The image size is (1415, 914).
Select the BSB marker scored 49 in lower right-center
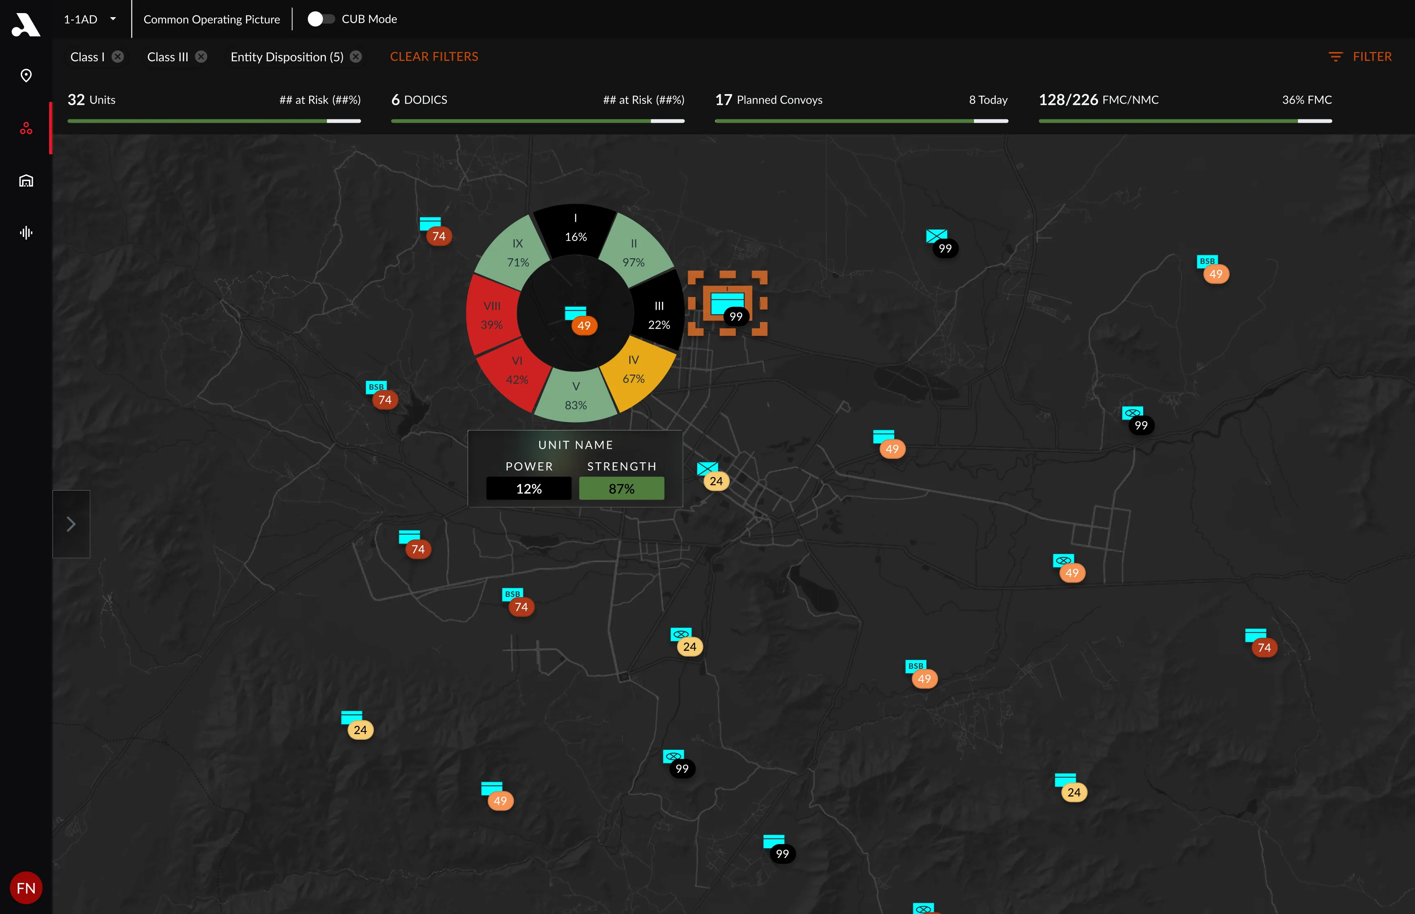pyautogui.click(x=921, y=674)
